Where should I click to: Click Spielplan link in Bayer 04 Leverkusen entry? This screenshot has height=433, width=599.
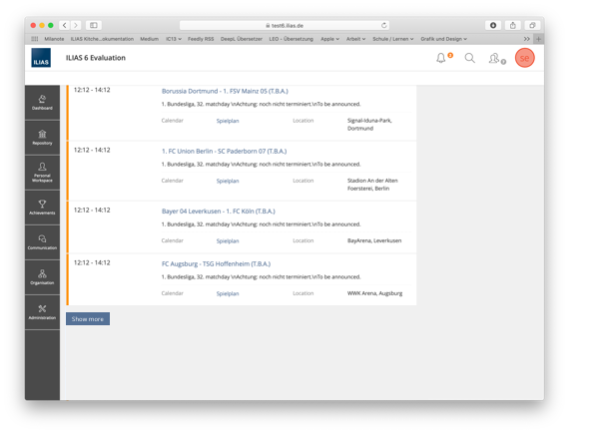[x=228, y=240]
